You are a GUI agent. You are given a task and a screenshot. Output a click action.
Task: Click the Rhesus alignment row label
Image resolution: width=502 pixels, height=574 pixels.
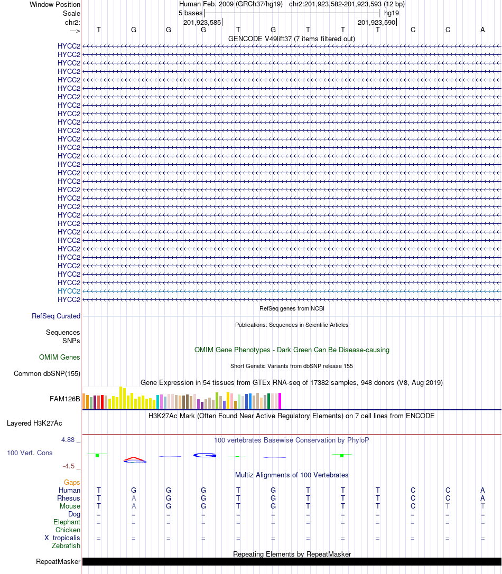coord(69,498)
